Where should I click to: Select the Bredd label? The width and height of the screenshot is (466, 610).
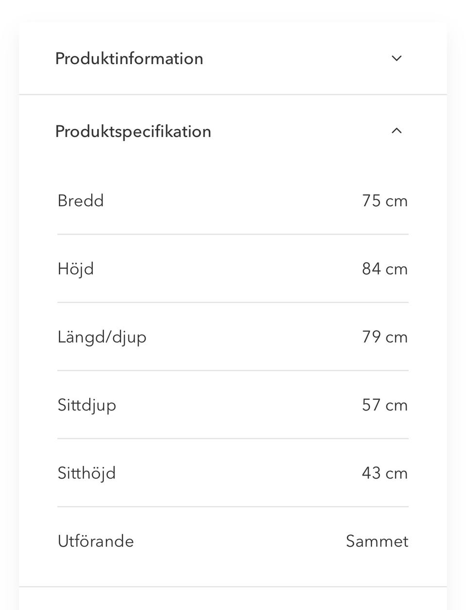81,200
